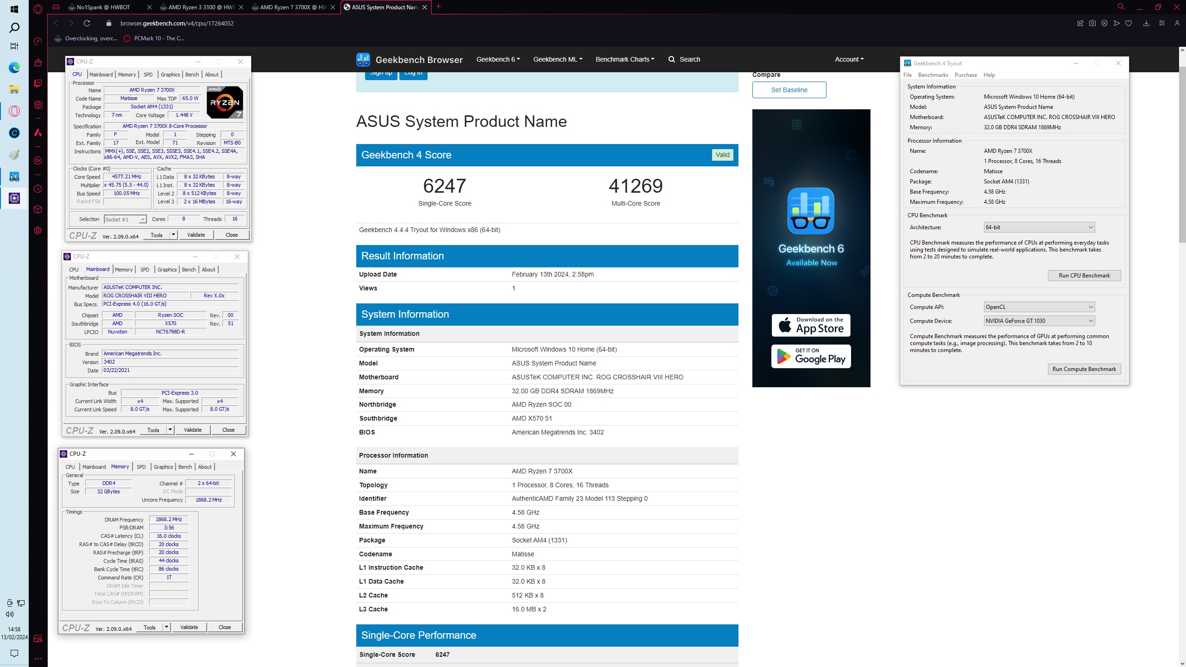
Task: Open Extensions cube icon in Opera sidebar
Action: coord(38,209)
